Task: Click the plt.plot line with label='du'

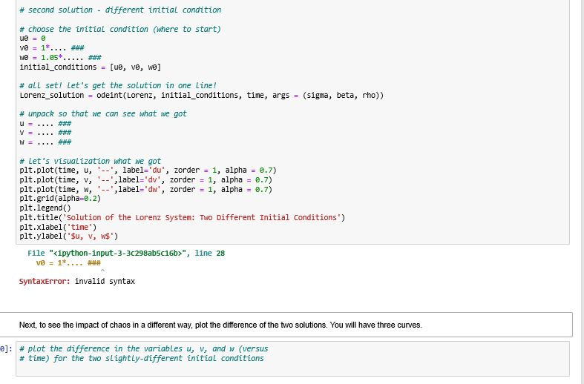Action: (x=148, y=171)
